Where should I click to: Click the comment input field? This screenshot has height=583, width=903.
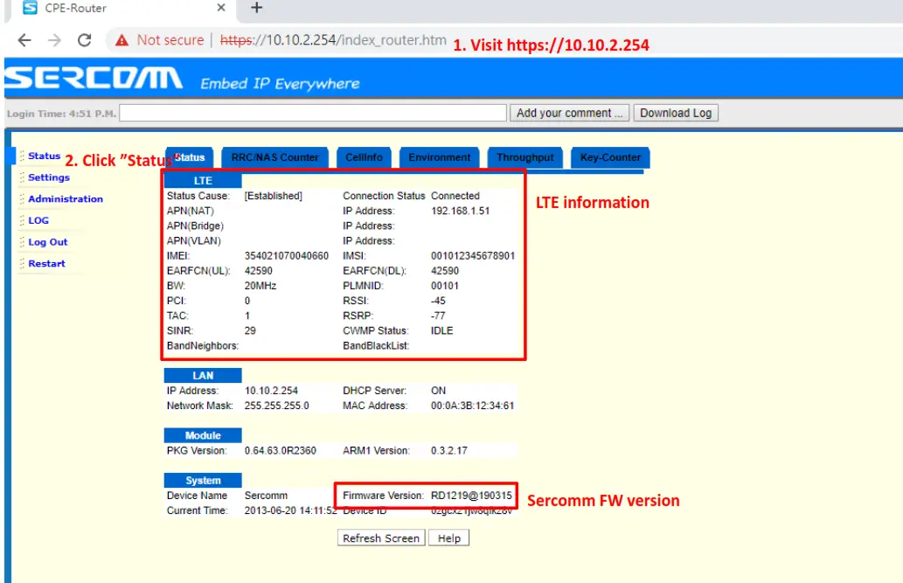pos(315,112)
